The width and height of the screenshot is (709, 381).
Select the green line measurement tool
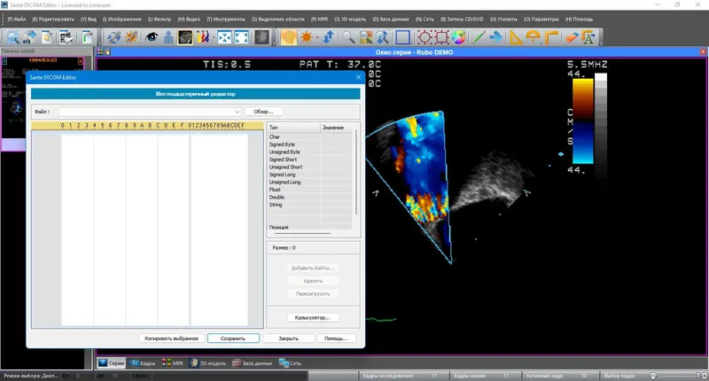pos(479,37)
